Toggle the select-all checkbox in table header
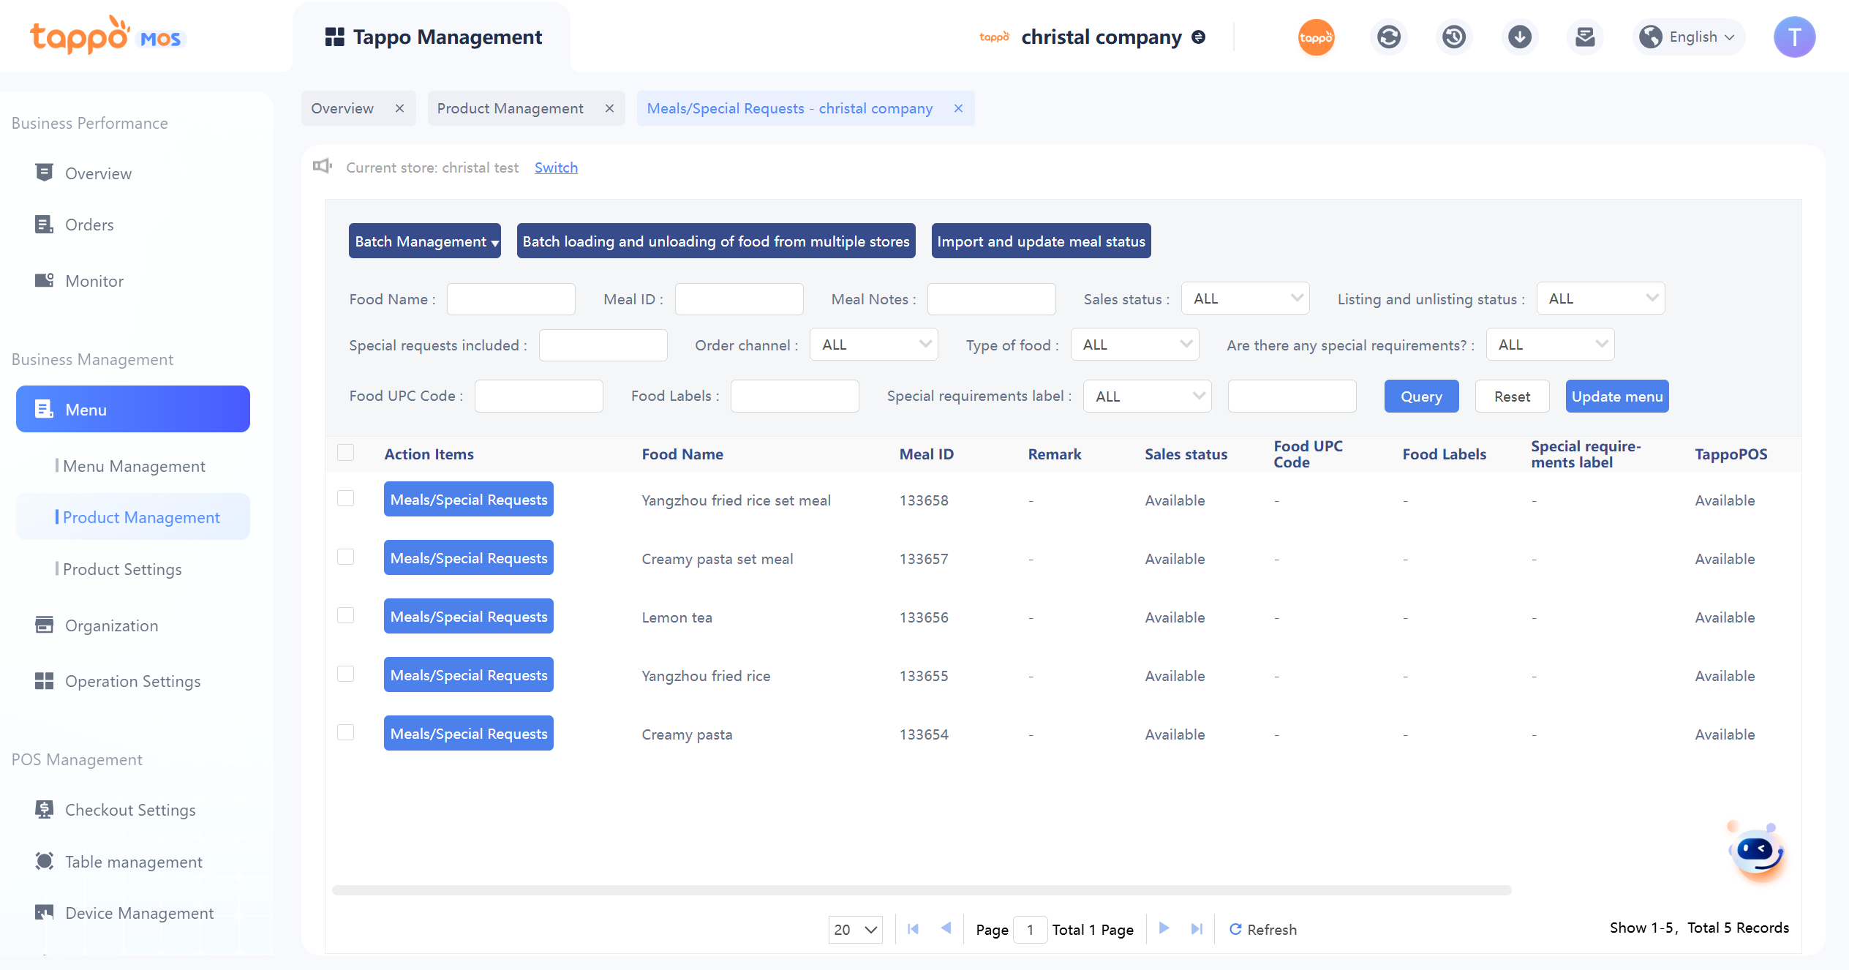The height and width of the screenshot is (970, 1849). [x=346, y=453]
